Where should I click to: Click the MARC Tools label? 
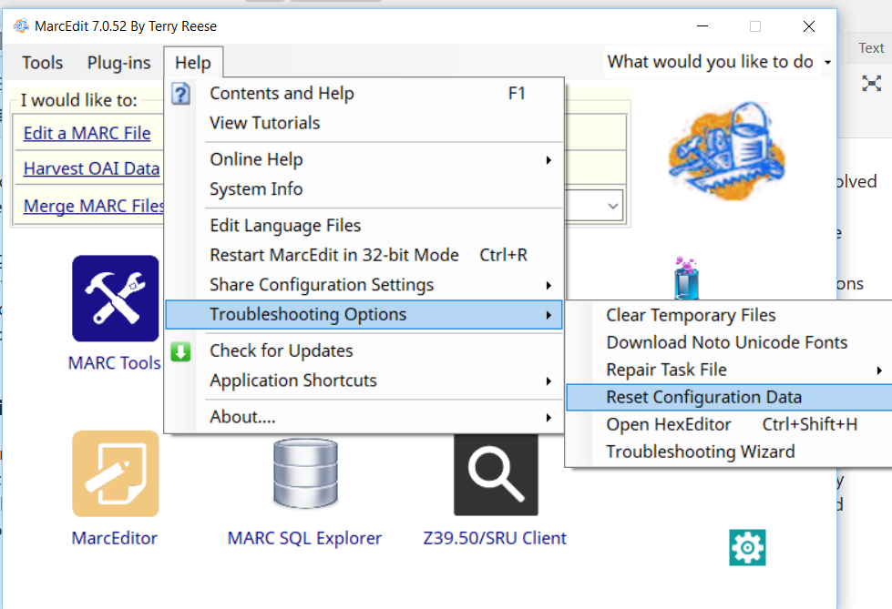click(x=114, y=363)
